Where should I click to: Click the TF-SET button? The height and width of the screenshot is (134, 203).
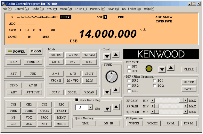pyautogui.click(x=62, y=111)
